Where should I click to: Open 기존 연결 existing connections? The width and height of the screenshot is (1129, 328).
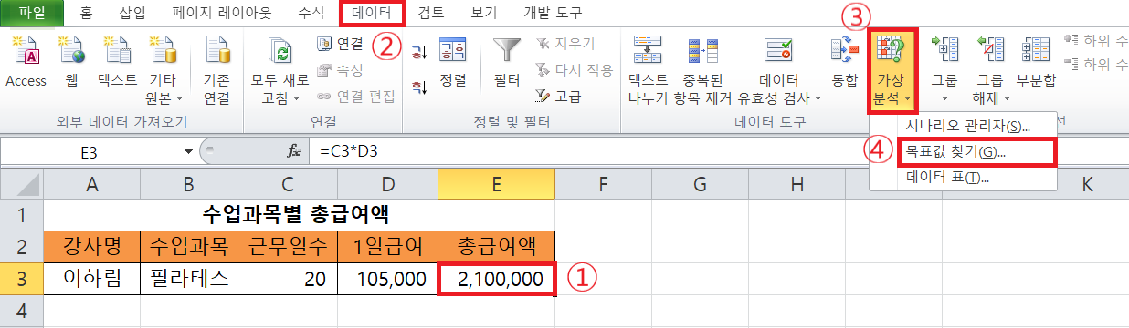[216, 69]
